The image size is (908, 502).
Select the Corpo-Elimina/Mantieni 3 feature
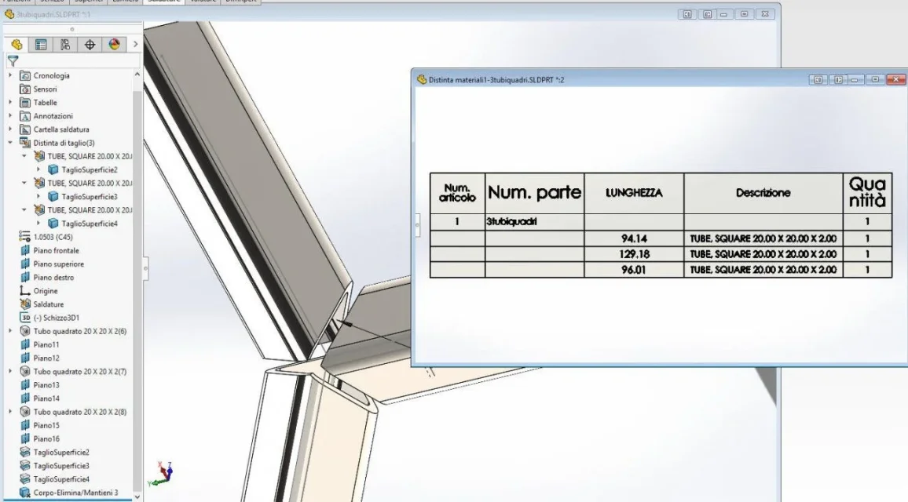point(75,493)
